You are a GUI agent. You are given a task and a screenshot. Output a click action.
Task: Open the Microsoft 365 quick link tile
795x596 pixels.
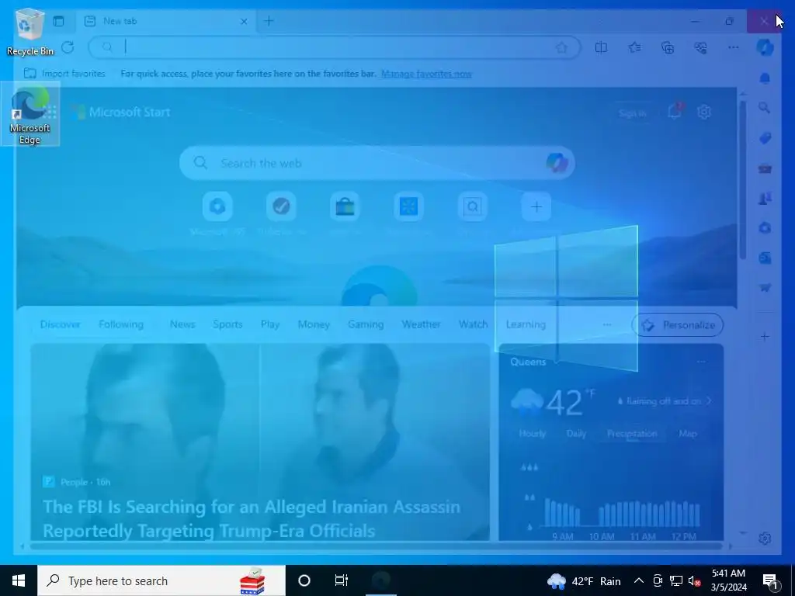[217, 206]
